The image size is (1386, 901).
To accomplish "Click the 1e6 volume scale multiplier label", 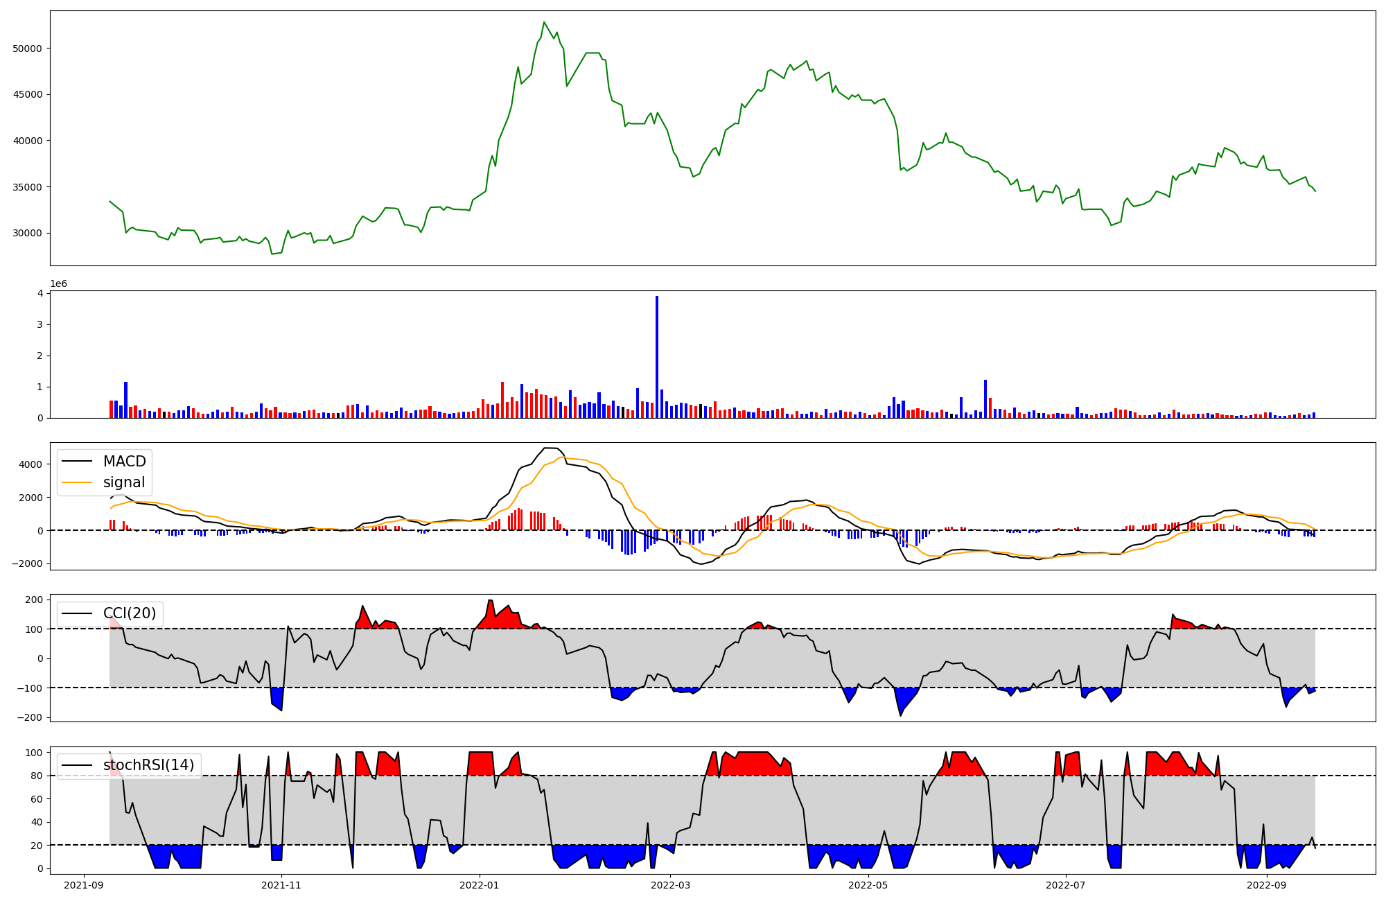I will [58, 284].
